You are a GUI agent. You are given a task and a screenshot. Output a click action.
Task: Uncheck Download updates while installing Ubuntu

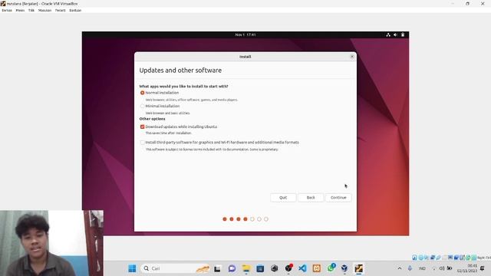[142, 127]
